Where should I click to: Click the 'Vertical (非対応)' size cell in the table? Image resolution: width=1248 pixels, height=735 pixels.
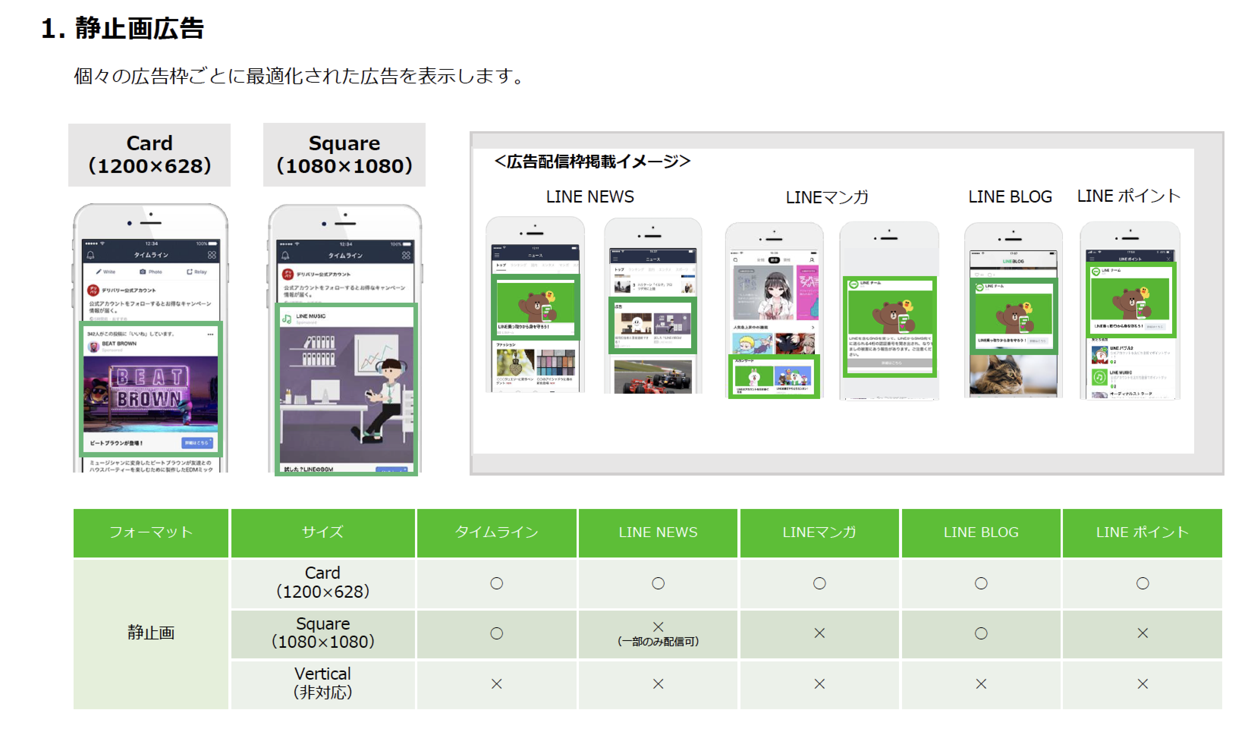point(323,685)
